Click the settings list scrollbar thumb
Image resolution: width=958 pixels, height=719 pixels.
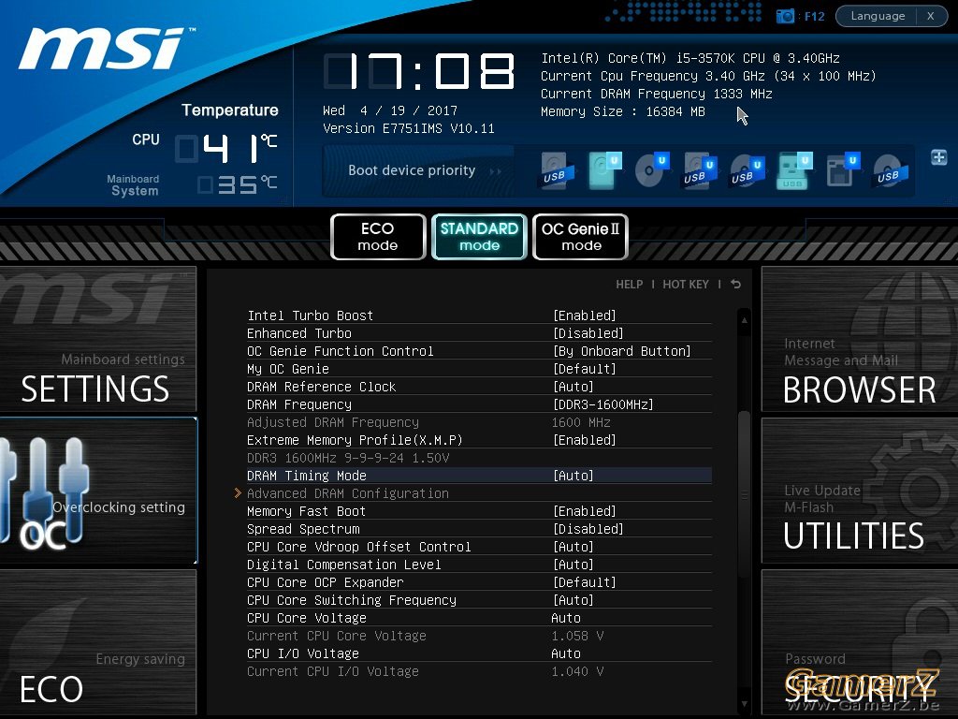pyautogui.click(x=744, y=495)
